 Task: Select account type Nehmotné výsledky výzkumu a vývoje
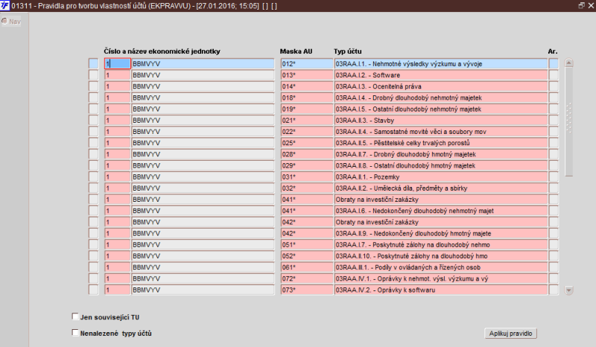[x=441, y=63]
